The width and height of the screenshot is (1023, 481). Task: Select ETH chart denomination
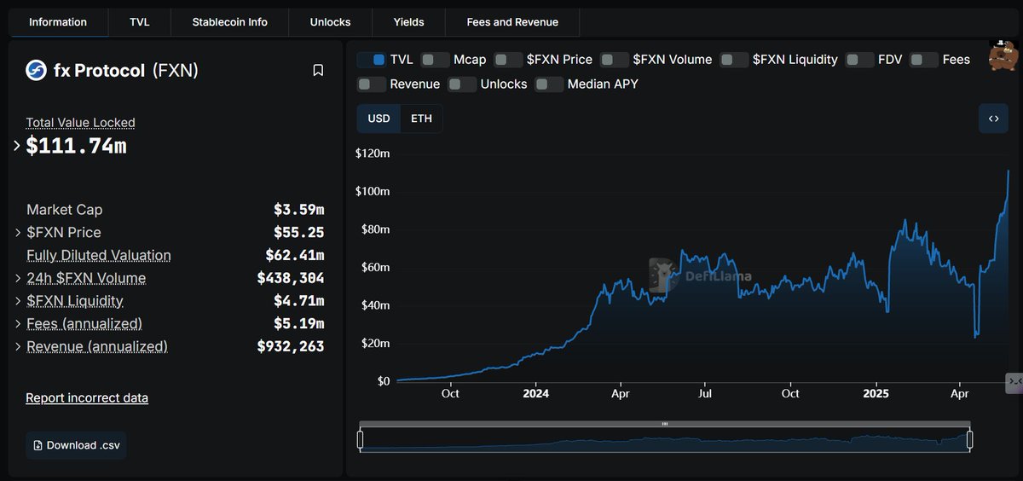click(421, 119)
